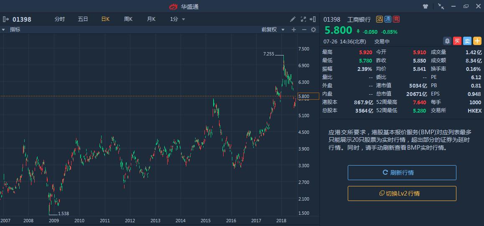This screenshot has width=484, height=226.
Task: Click the 港股本 value 867.9亿
Action: (x=363, y=102)
